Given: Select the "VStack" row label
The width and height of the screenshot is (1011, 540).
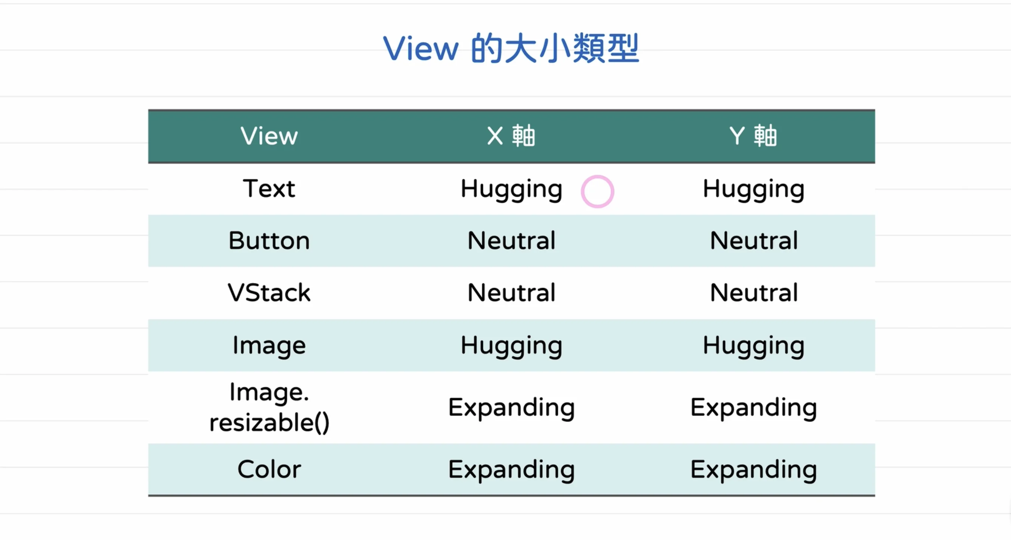Looking at the screenshot, I should [x=269, y=293].
